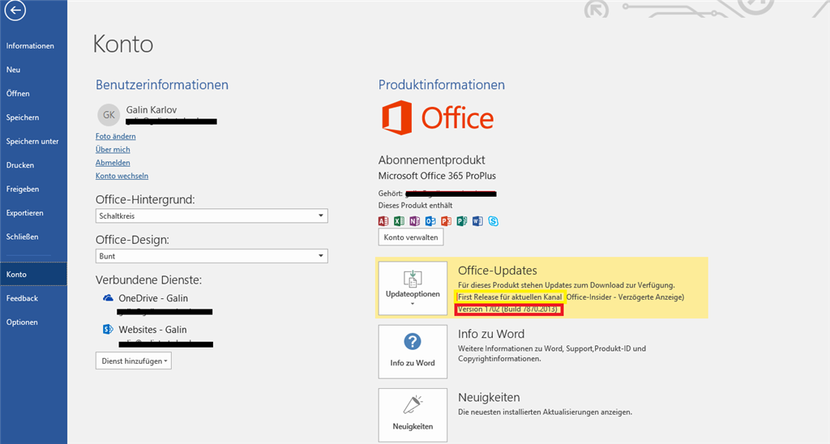The height and width of the screenshot is (444, 830).
Task: Click the Word app icon
Action: [477, 221]
